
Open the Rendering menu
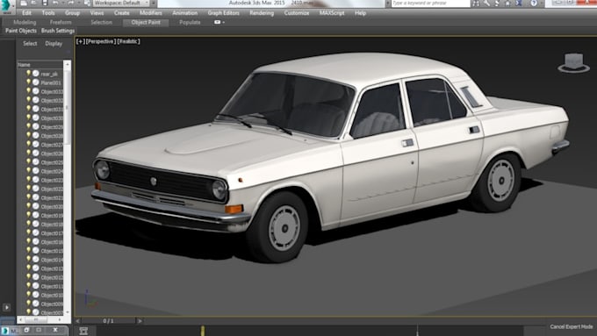tap(262, 13)
